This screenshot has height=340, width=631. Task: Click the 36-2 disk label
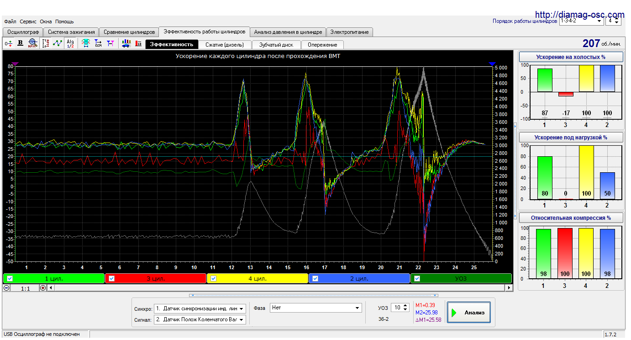(x=384, y=319)
